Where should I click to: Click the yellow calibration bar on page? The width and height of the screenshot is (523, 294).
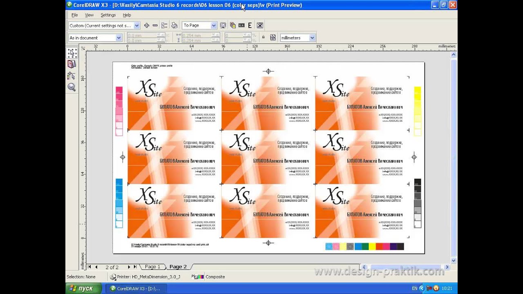[417, 111]
